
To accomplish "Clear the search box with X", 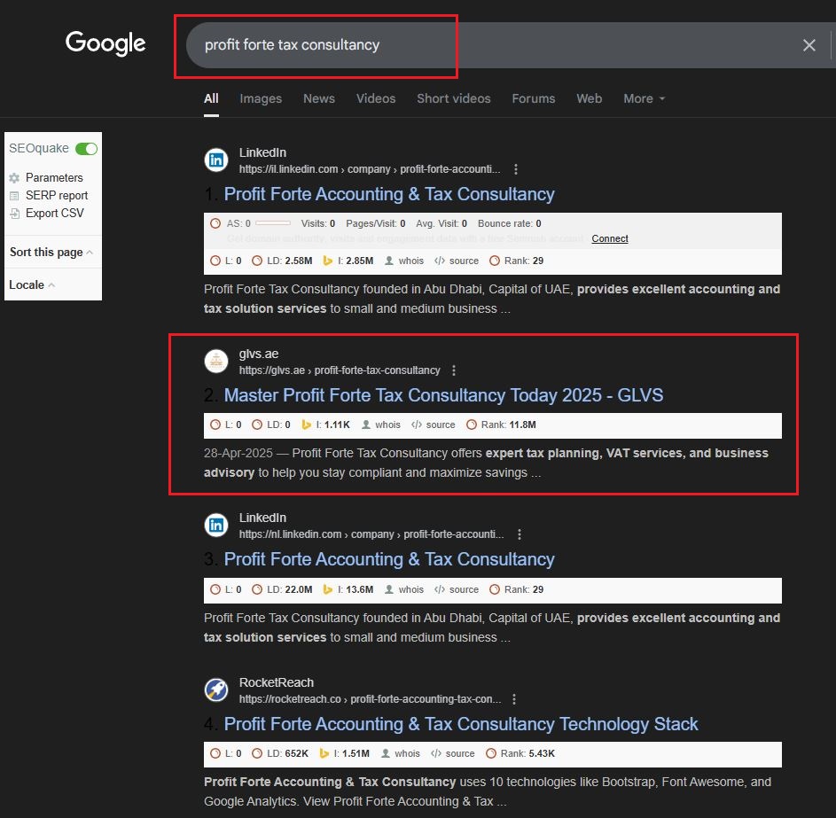I will pyautogui.click(x=809, y=45).
